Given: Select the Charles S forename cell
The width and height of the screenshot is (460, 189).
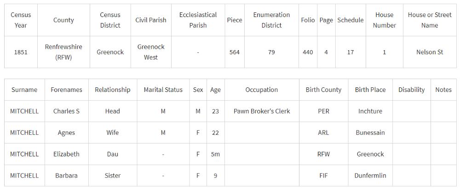Looking at the screenshot, I should (x=66, y=111).
